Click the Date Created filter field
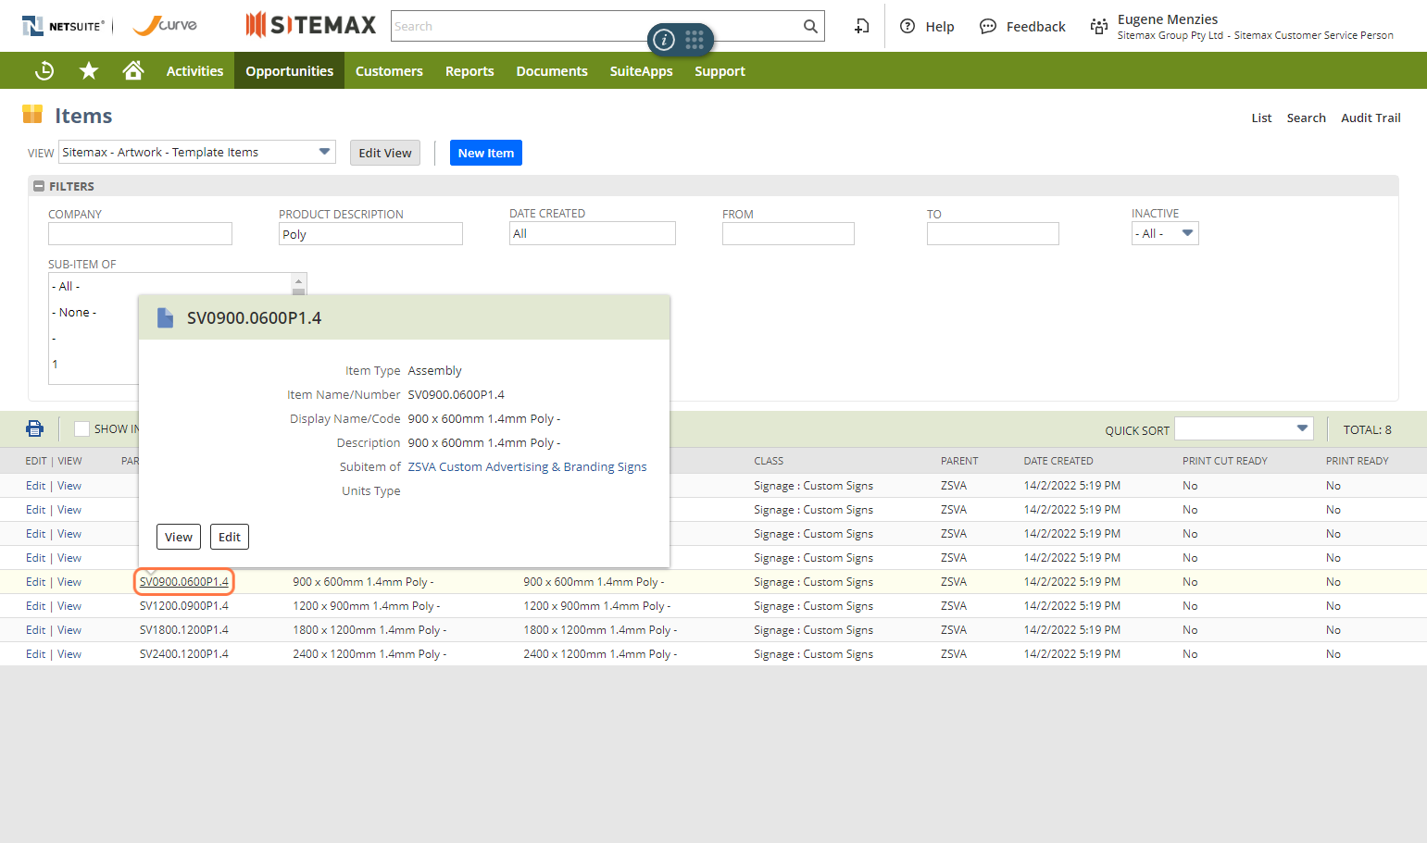 pos(593,233)
